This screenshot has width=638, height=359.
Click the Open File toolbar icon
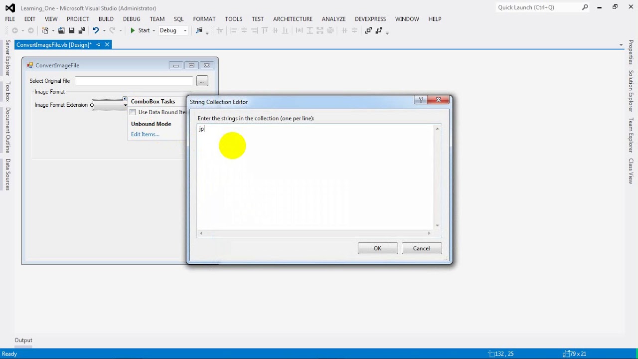click(x=62, y=30)
